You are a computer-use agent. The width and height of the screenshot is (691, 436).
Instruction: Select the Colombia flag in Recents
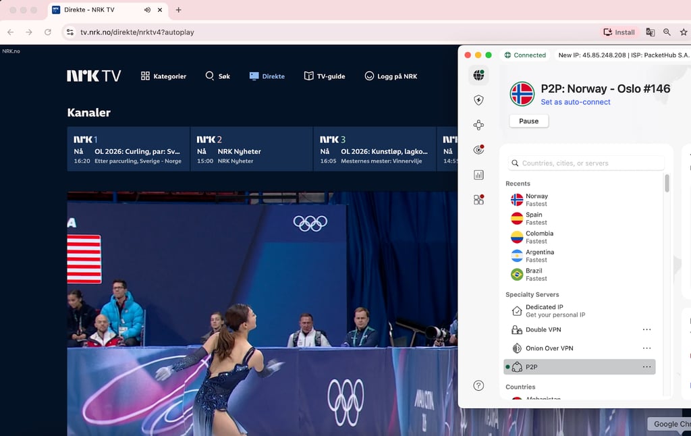point(517,237)
